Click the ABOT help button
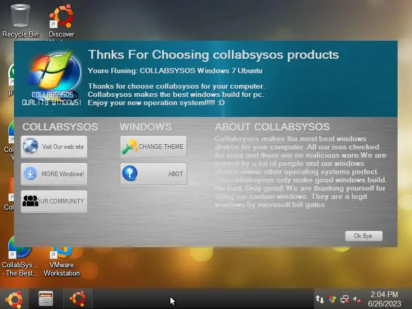The height and width of the screenshot is (309, 412). (153, 174)
